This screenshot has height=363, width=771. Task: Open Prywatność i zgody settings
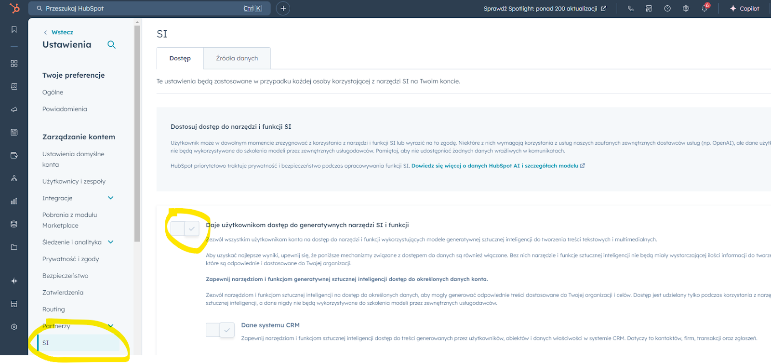[x=71, y=259]
